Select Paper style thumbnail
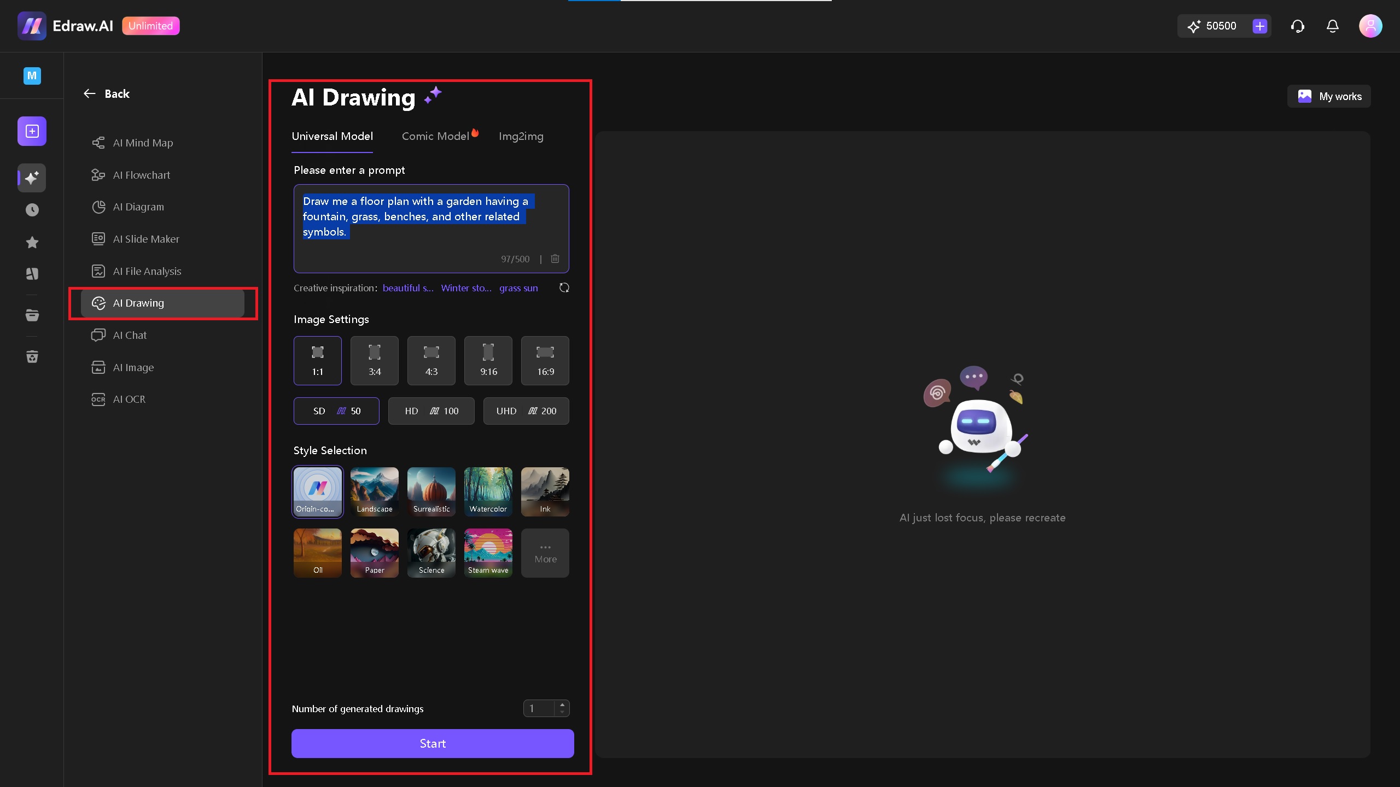This screenshot has height=787, width=1400. pos(374,553)
